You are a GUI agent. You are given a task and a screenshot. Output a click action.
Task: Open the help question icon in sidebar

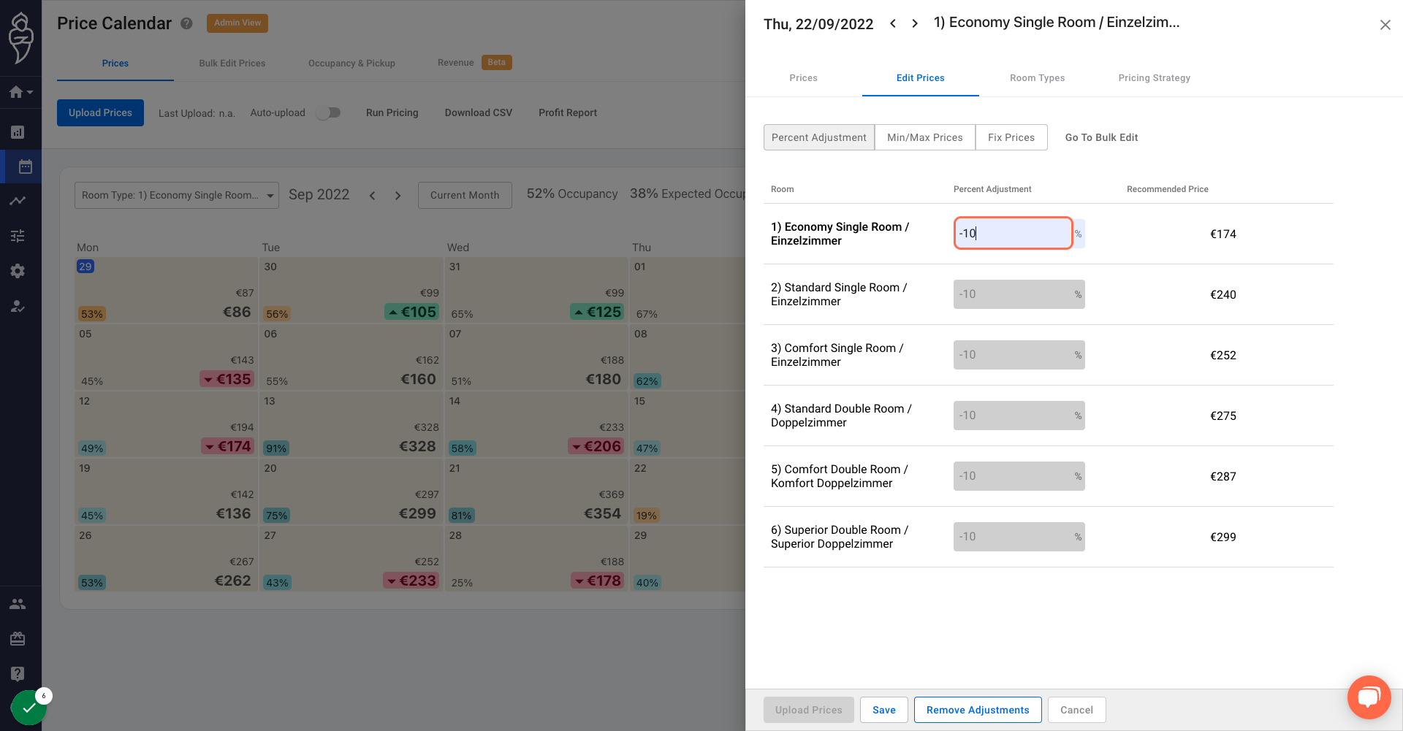18,673
